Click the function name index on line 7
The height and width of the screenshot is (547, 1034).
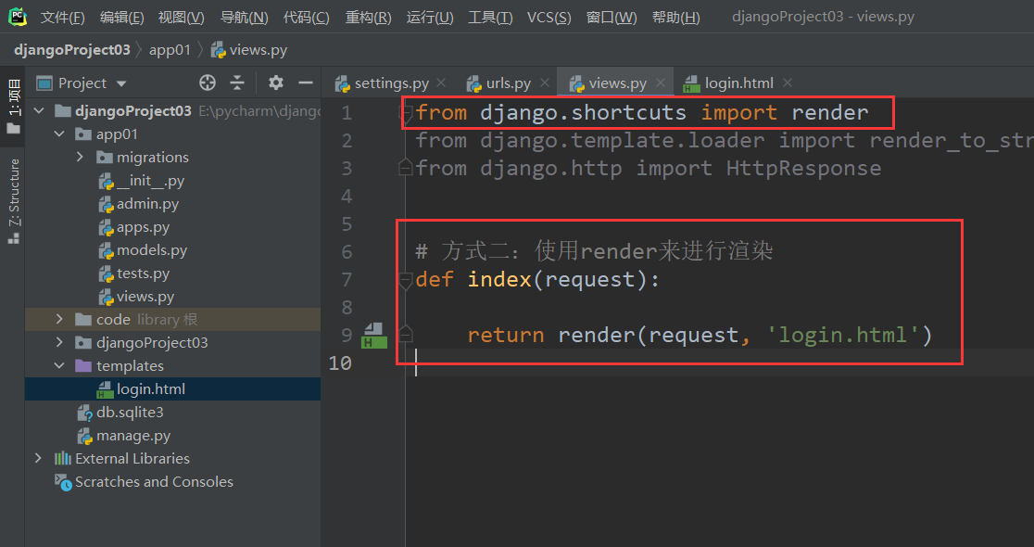pyautogui.click(x=499, y=280)
